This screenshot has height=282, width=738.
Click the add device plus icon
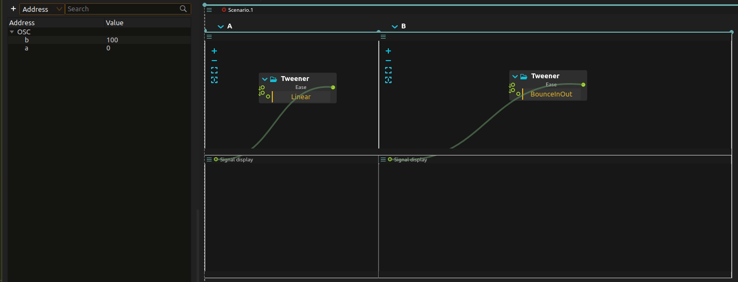point(13,9)
